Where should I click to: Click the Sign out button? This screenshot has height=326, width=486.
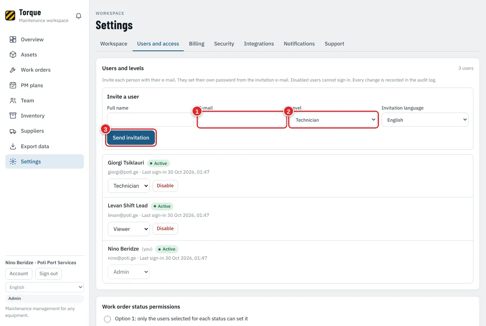pyautogui.click(x=49, y=274)
